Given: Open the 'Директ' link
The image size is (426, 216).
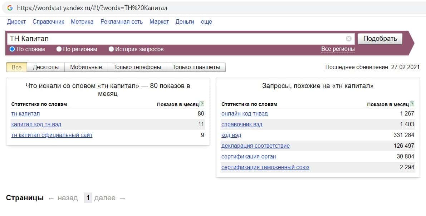Looking at the screenshot, I should click(x=16, y=22).
